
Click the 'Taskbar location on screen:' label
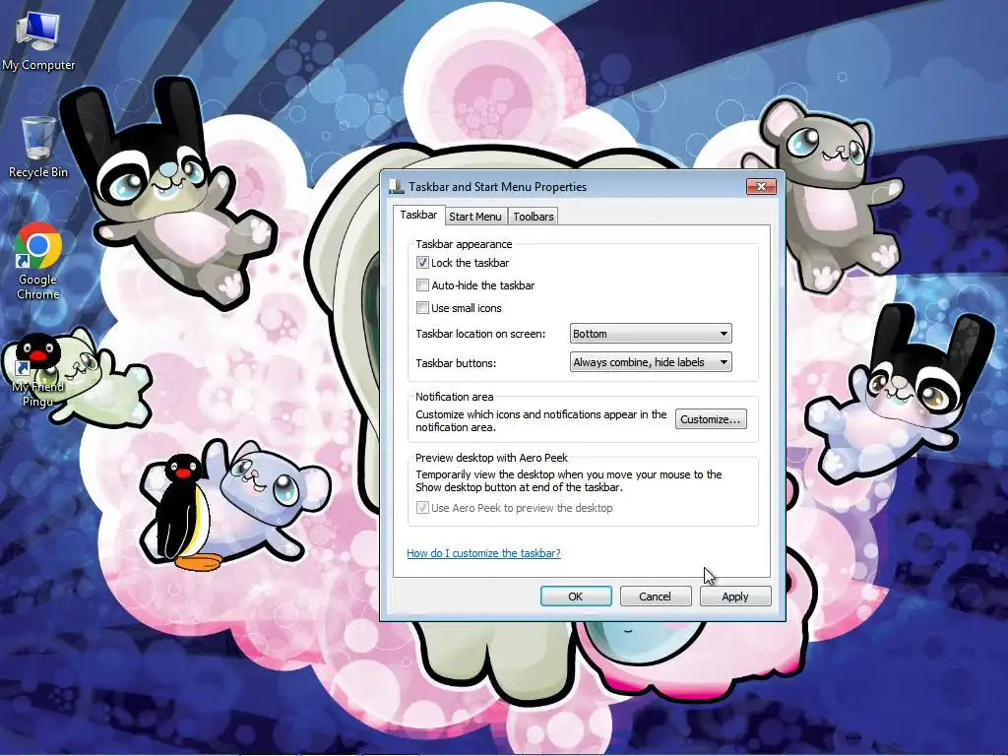coord(480,334)
